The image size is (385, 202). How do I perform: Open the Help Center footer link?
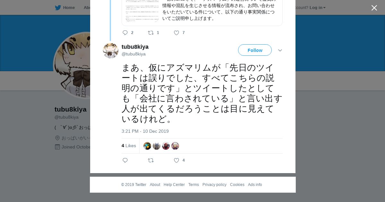(x=174, y=185)
